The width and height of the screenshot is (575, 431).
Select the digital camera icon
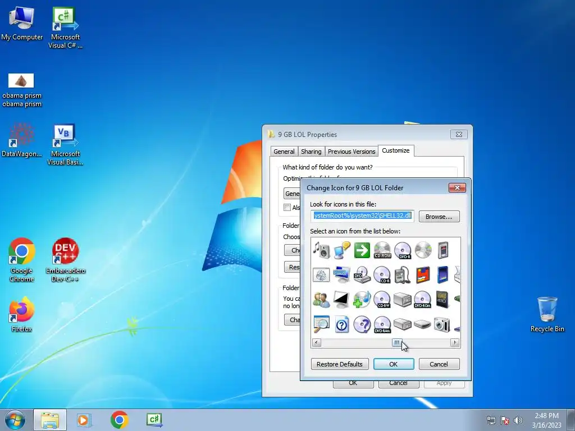(442, 324)
